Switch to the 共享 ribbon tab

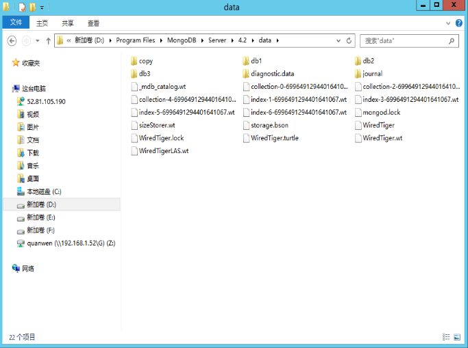[x=68, y=23]
